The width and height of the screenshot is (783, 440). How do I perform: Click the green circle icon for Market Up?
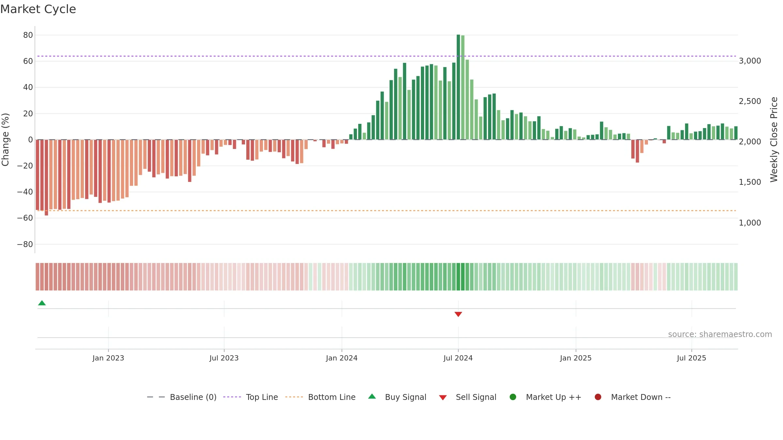pos(513,397)
